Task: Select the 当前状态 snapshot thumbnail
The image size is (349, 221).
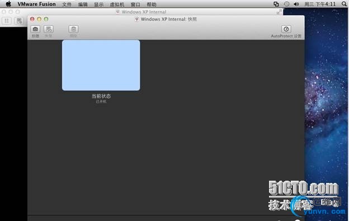Action: click(x=101, y=65)
